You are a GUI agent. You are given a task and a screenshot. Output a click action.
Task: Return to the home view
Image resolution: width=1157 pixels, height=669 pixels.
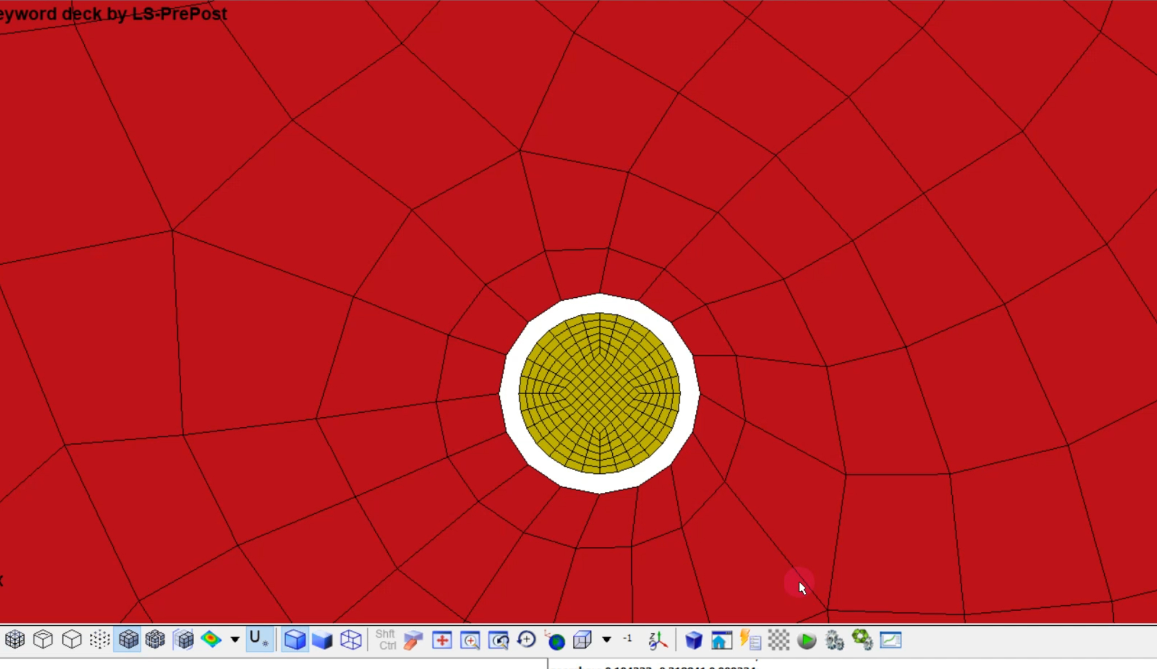[722, 640]
